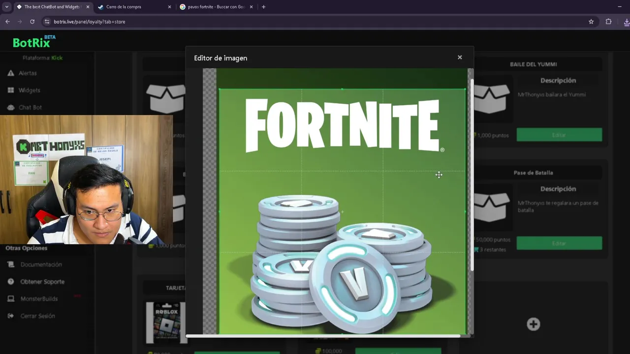Close the pavos fortnite tab
This screenshot has width=630, height=354.
pyautogui.click(x=251, y=7)
